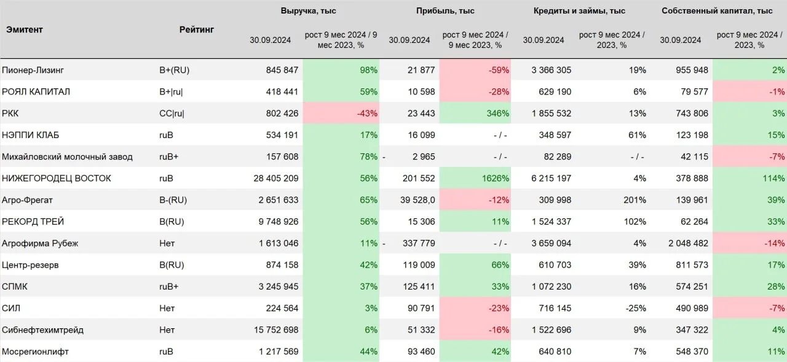Click the B+(RU) rating cell

pyautogui.click(x=175, y=70)
